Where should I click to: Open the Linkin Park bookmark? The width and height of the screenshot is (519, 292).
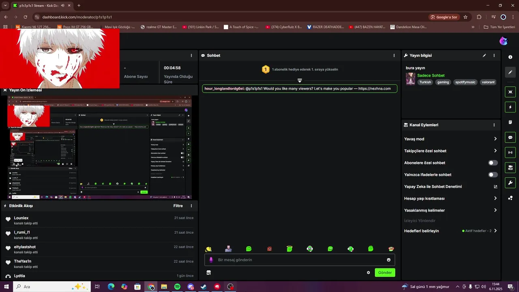(x=201, y=27)
